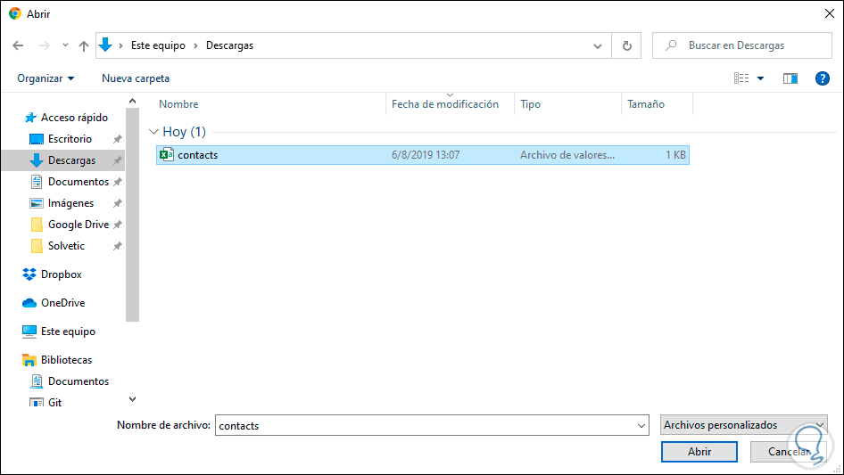Click the back navigation arrow
Image resolution: width=844 pixels, height=475 pixels.
19,45
